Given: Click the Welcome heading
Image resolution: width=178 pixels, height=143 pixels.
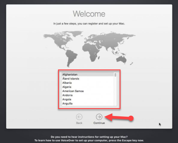Looking at the screenshot, I should (89, 14).
